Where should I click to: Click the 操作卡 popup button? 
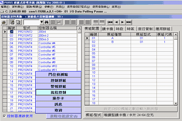pos(58,98)
